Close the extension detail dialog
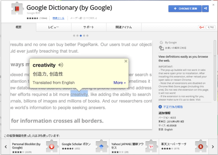218x155 pixels. pos(213,5)
